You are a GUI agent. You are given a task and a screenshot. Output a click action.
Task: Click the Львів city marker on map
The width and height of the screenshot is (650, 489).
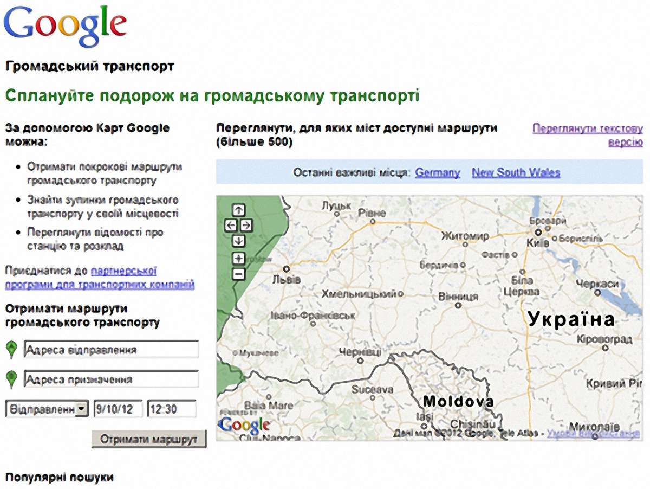click(286, 268)
